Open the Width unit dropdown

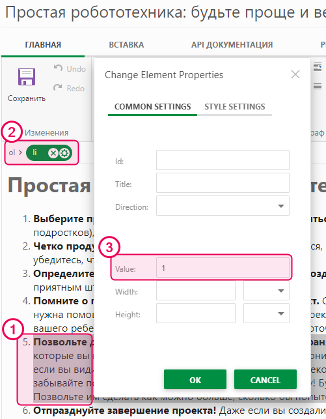tap(266, 291)
